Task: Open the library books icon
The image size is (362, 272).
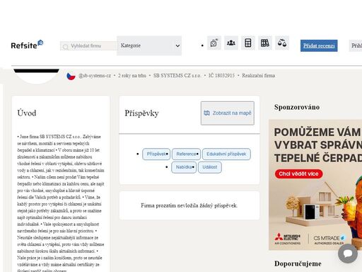Action: point(265,43)
